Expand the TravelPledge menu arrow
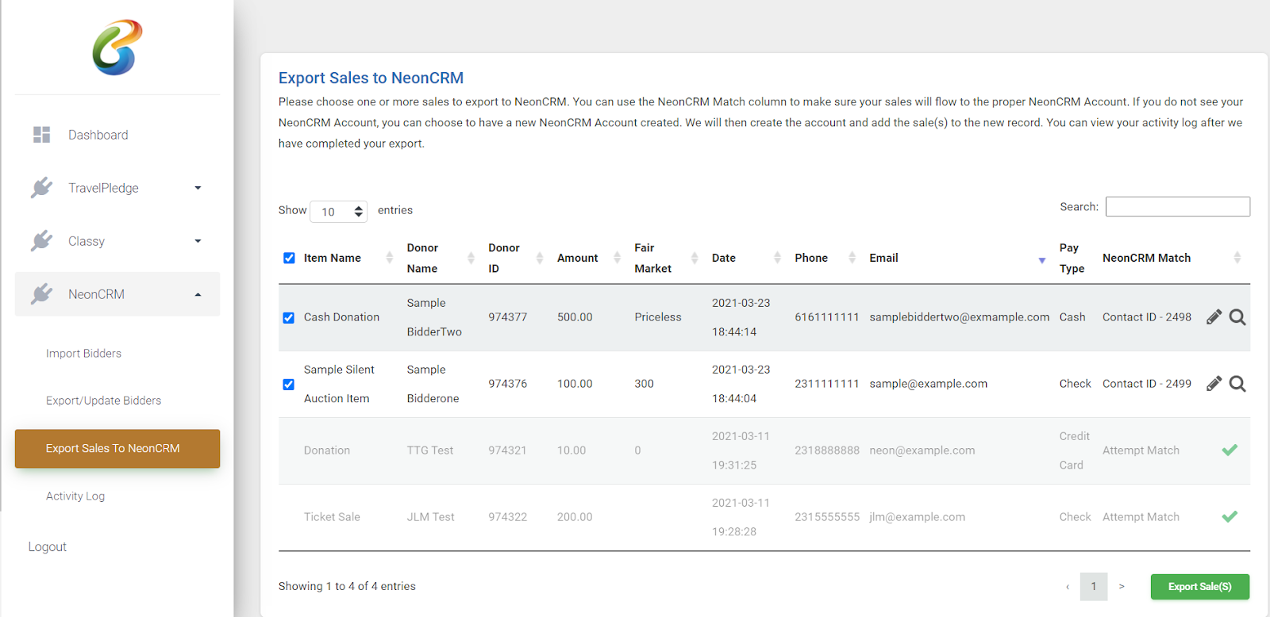The image size is (1270, 617). pyautogui.click(x=198, y=188)
